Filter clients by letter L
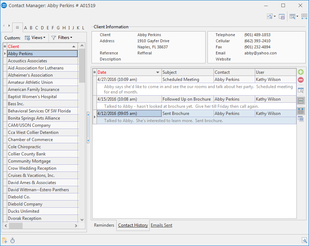Viewport: 309px width, 246px height. point(83,28)
